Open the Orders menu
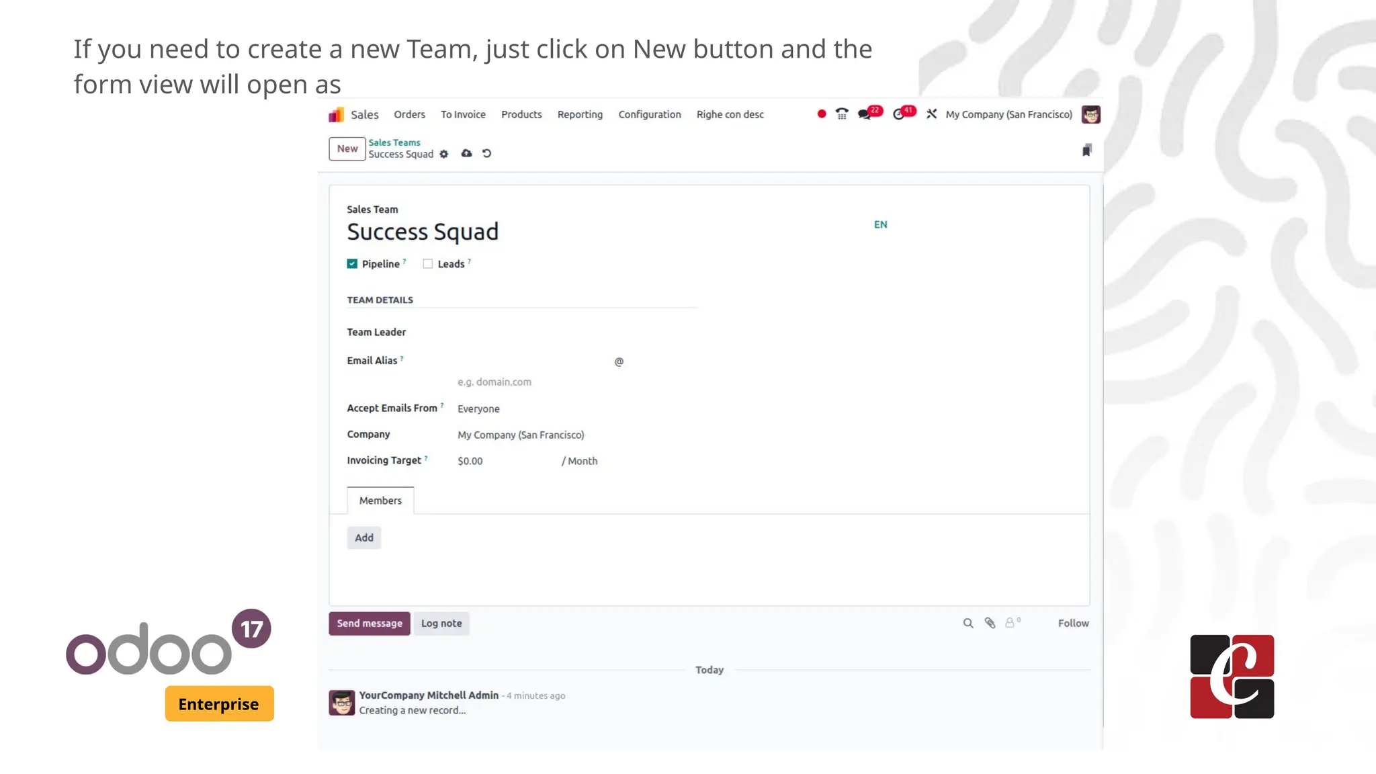This screenshot has width=1376, height=774. tap(409, 115)
